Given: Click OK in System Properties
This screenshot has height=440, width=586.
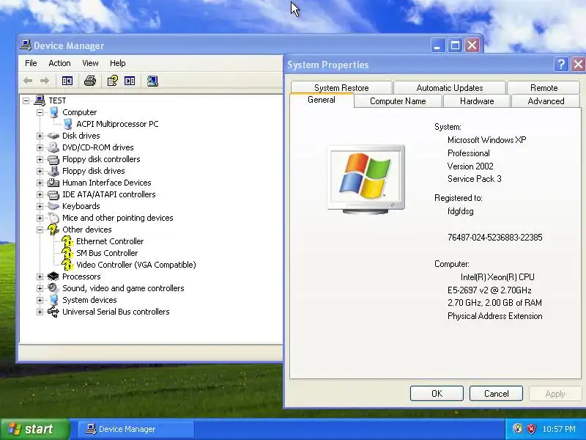Looking at the screenshot, I should click(437, 394).
